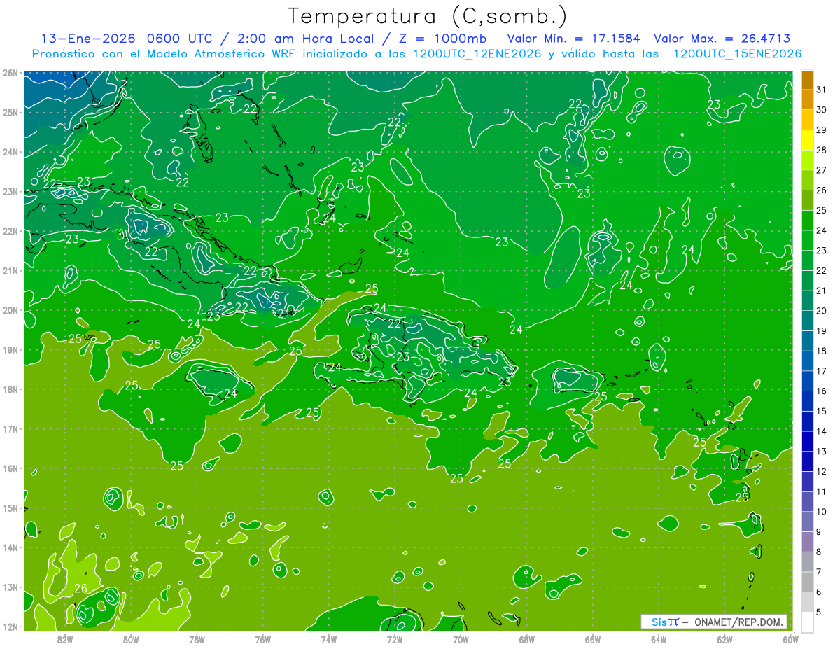
Task: Click the '13' label on the color scale
Action: (821, 452)
